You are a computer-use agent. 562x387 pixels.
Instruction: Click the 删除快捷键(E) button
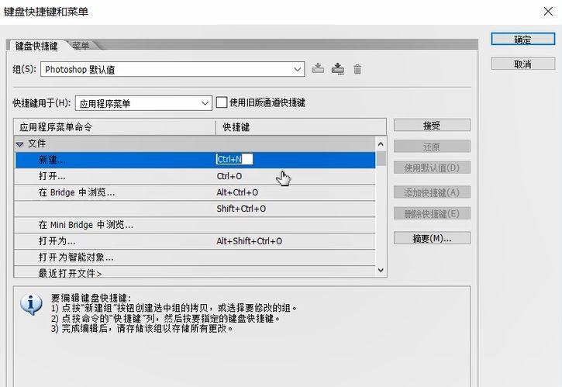[x=432, y=213]
